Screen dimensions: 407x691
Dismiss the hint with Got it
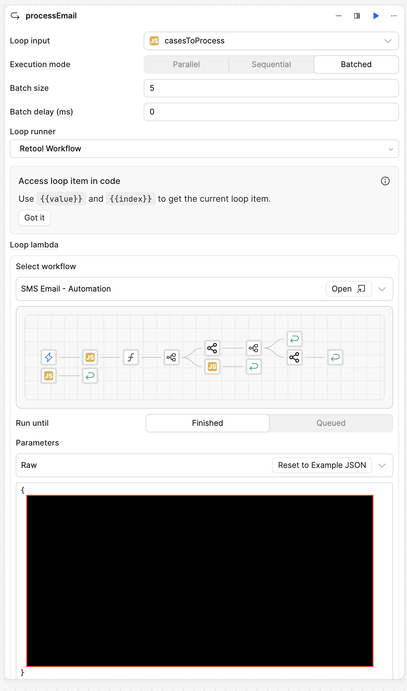(x=35, y=218)
